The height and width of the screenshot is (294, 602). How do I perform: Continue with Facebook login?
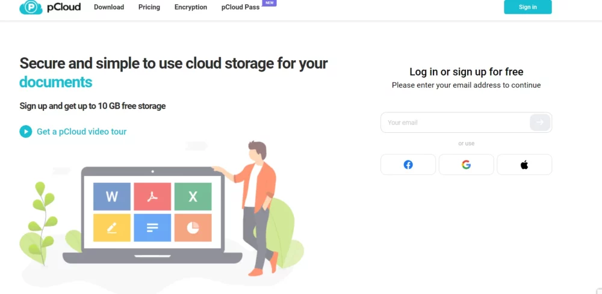tap(408, 165)
